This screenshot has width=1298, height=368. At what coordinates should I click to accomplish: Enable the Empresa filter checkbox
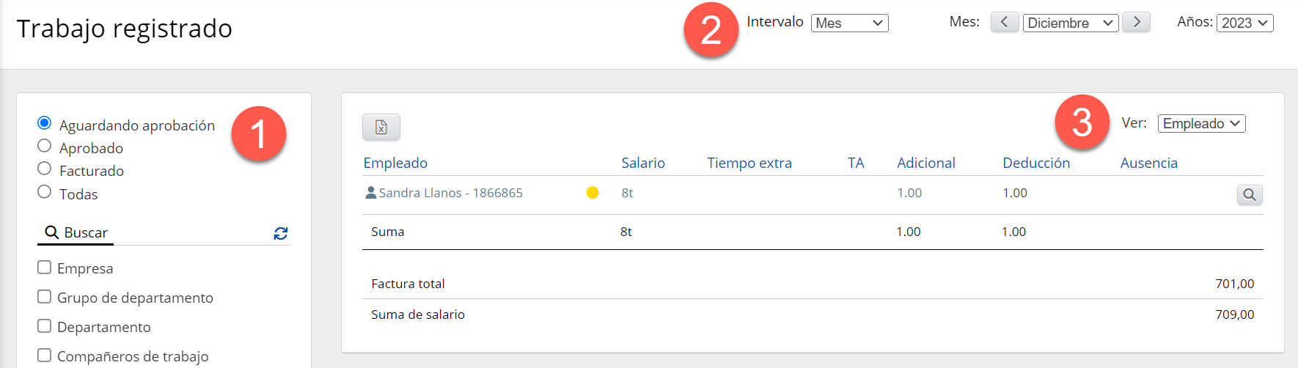[x=44, y=268]
